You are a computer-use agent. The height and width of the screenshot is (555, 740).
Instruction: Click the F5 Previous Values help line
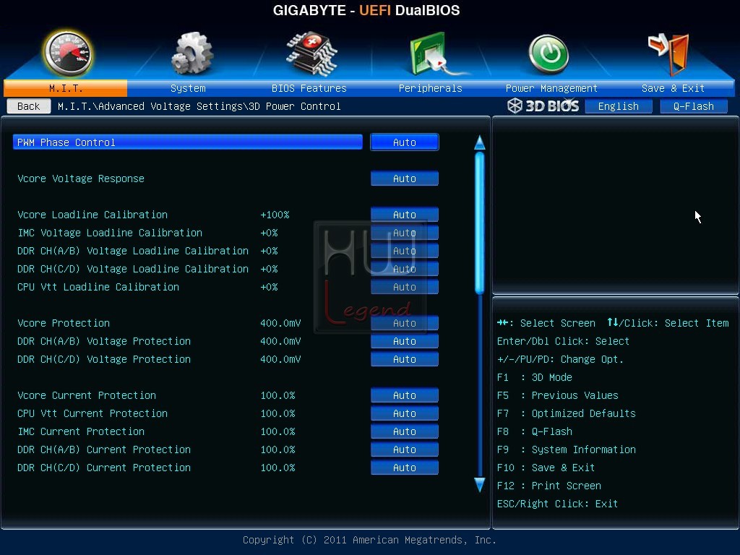coord(557,395)
